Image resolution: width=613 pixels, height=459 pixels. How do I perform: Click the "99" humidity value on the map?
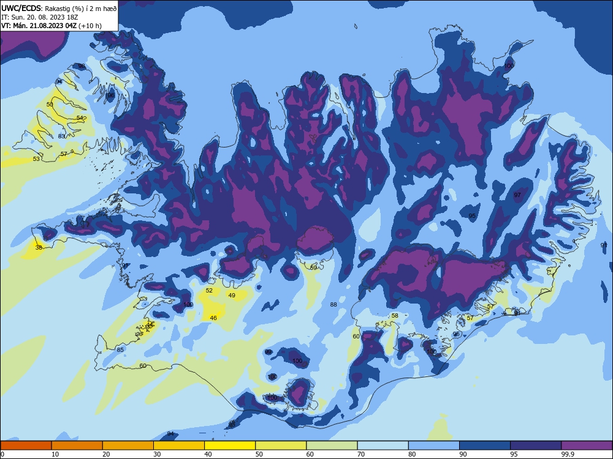(268, 352)
